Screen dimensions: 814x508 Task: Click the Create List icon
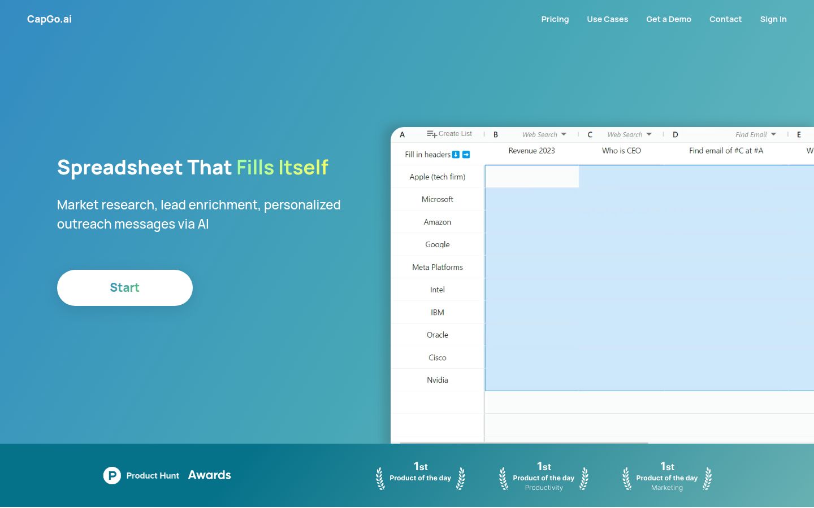tap(432, 134)
